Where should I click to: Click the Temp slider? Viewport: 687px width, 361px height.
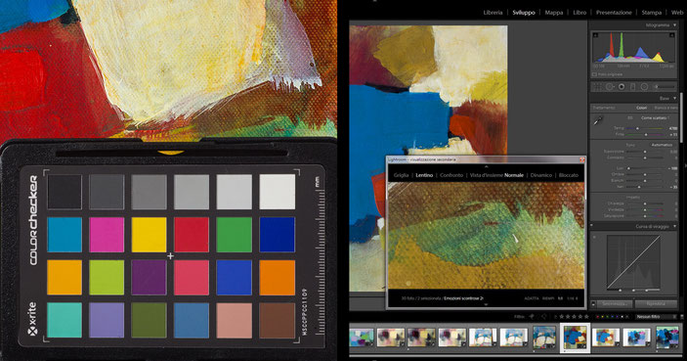[x=645, y=128]
